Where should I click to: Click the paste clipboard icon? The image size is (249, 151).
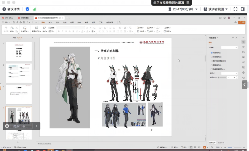click(12, 28)
